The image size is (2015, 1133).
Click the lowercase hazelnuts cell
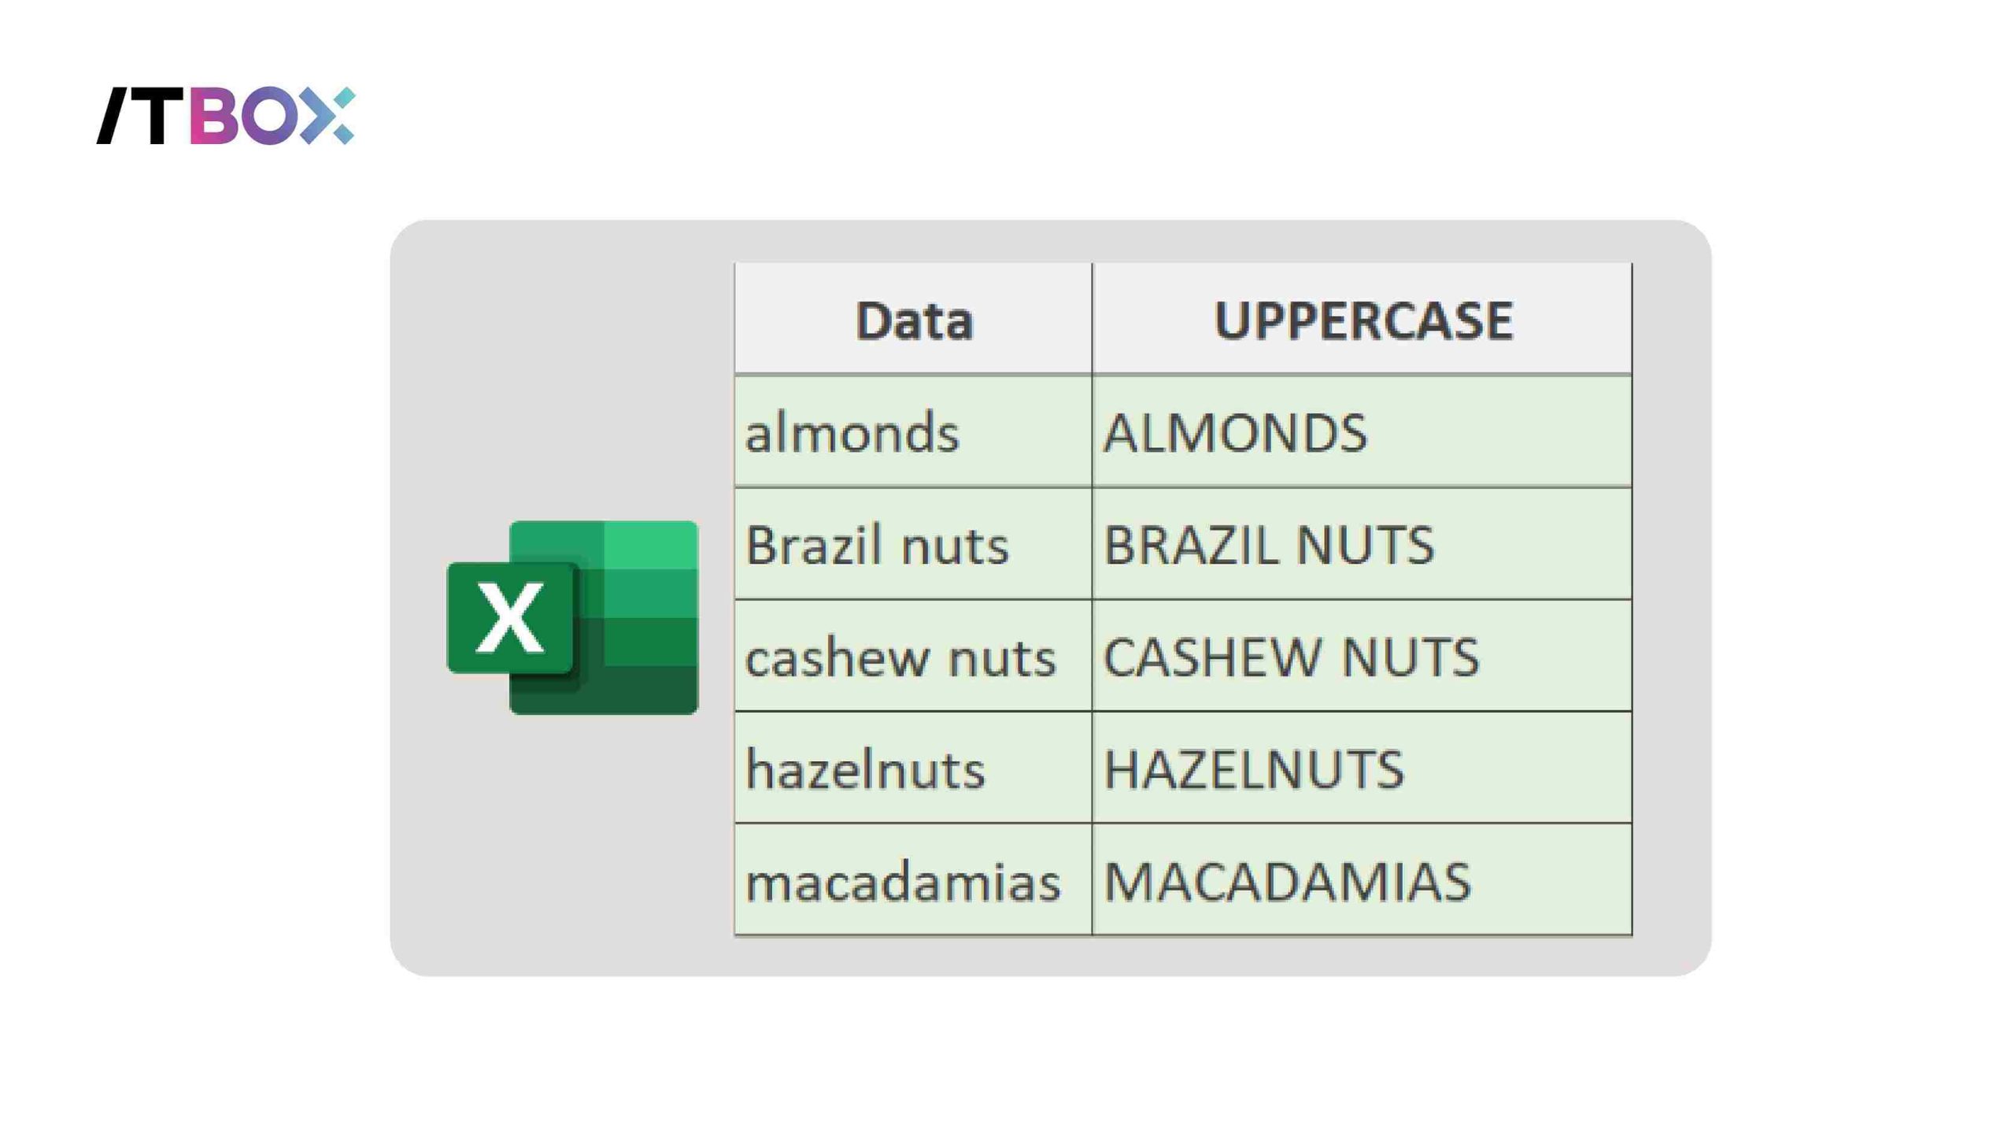tap(913, 768)
